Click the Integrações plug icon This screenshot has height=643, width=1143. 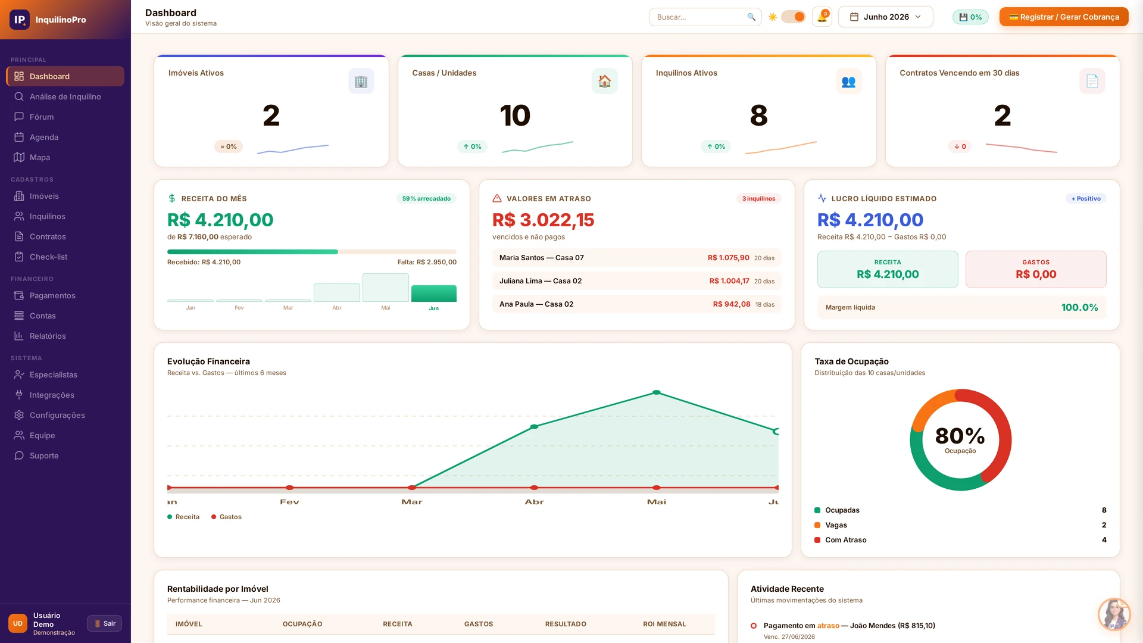[x=19, y=395]
